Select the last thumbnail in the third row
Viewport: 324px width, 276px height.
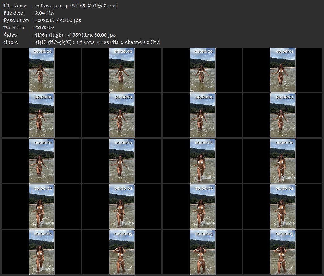click(283, 161)
